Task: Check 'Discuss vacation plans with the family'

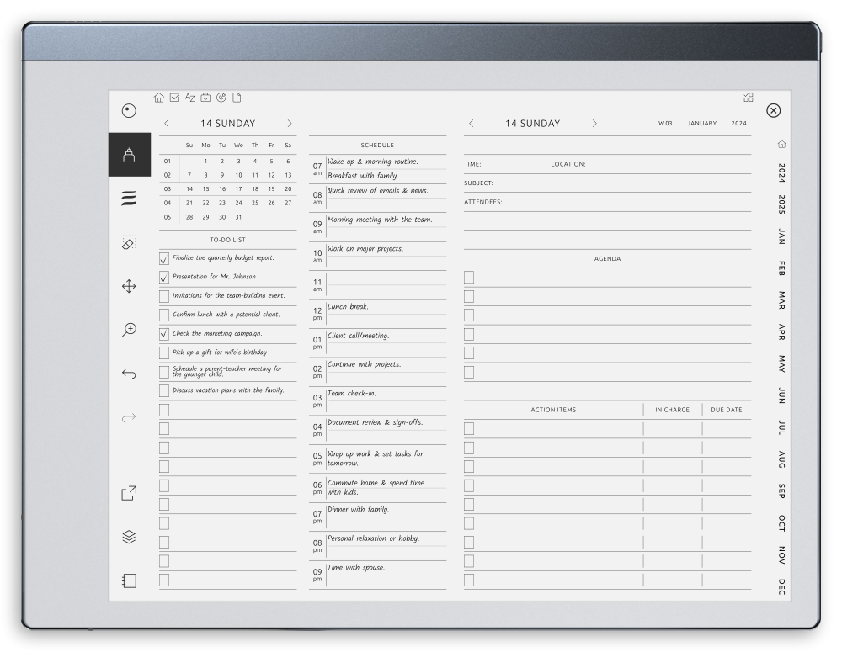Action: [x=164, y=390]
